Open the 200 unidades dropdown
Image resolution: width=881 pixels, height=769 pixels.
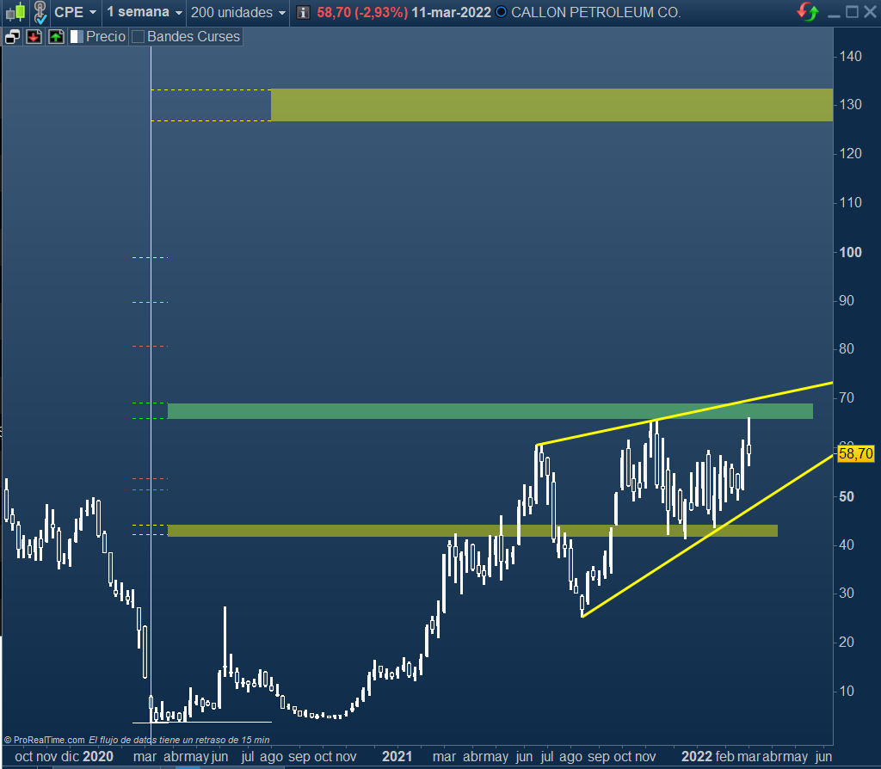238,12
